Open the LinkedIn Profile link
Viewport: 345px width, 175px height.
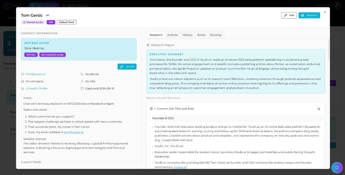click(x=36, y=88)
